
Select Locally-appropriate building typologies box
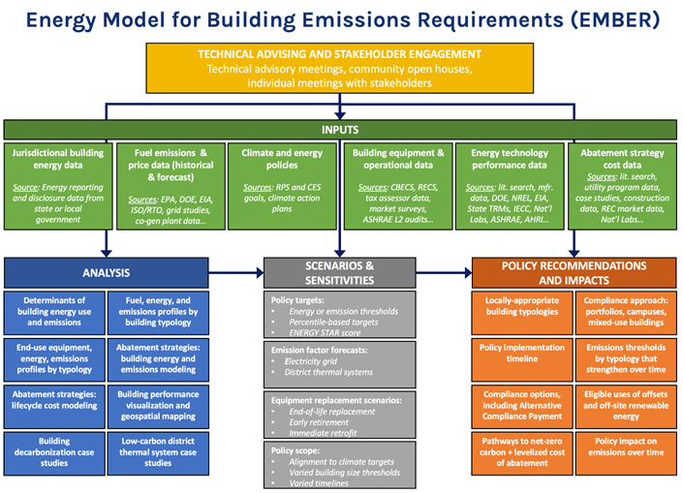click(x=521, y=308)
